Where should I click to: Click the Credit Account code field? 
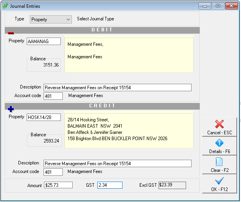[53, 172]
